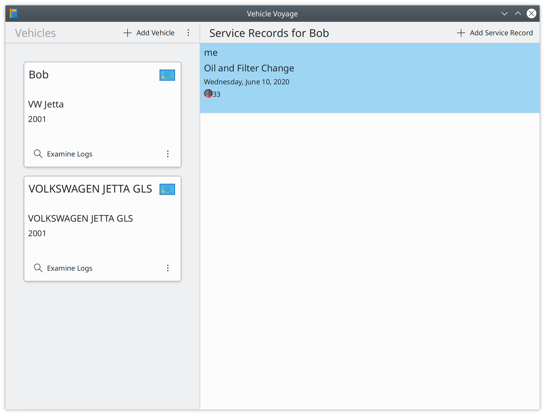Examine Logs for Bob

point(69,154)
